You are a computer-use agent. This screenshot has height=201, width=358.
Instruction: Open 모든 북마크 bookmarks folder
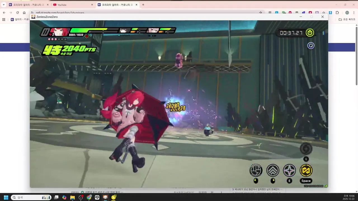pos(347,20)
